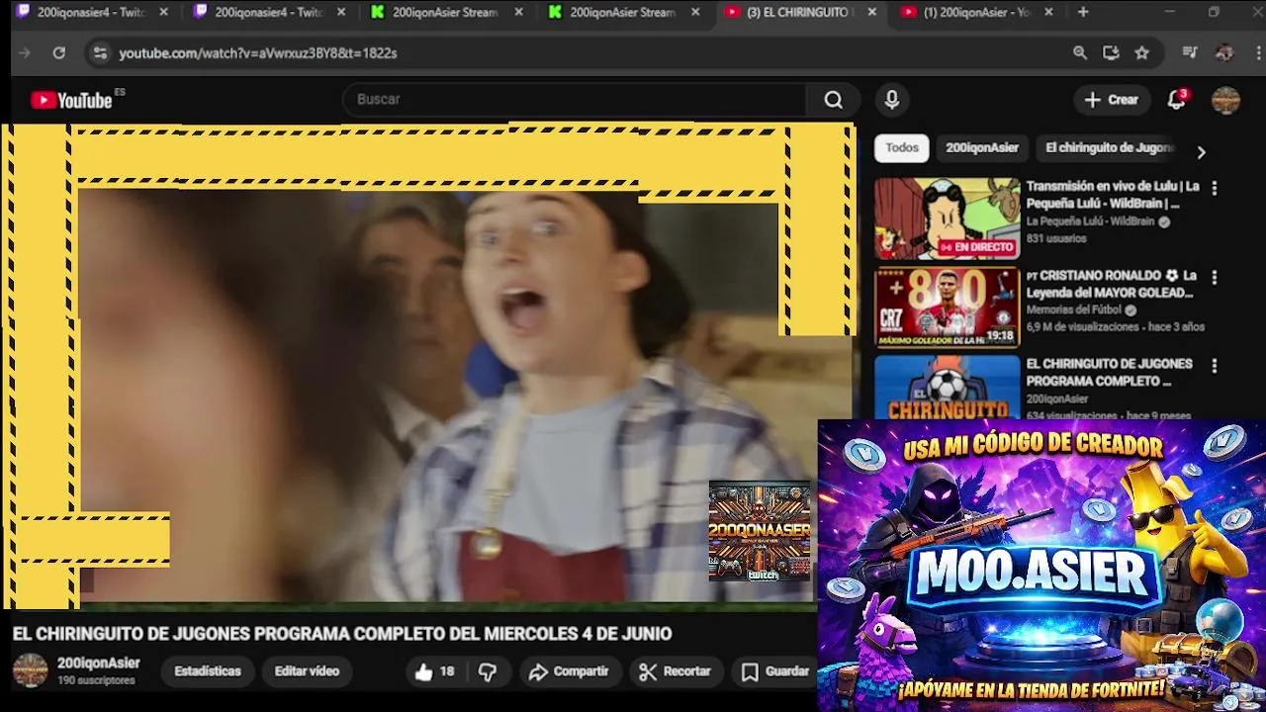Share the video via Compartir
This screenshot has width=1266, height=712.
pos(569,671)
